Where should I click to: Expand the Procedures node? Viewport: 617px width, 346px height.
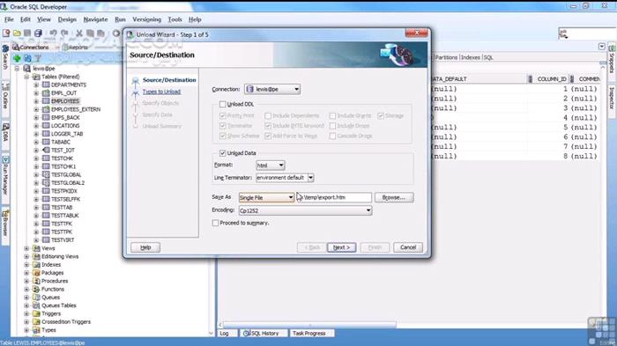(26, 281)
